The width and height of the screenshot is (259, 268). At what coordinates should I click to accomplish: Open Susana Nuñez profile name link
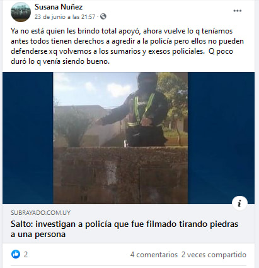pos(59,7)
